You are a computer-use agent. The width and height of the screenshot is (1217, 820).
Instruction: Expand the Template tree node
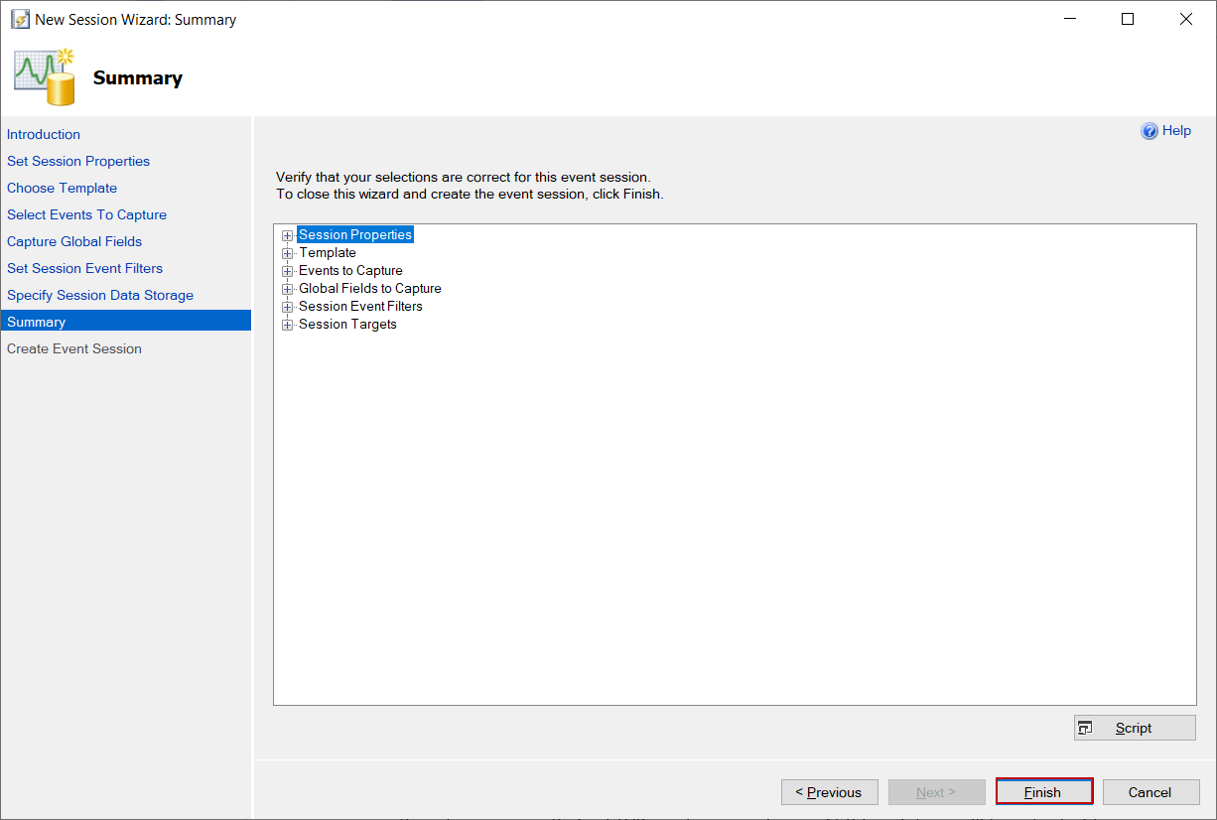(x=288, y=254)
